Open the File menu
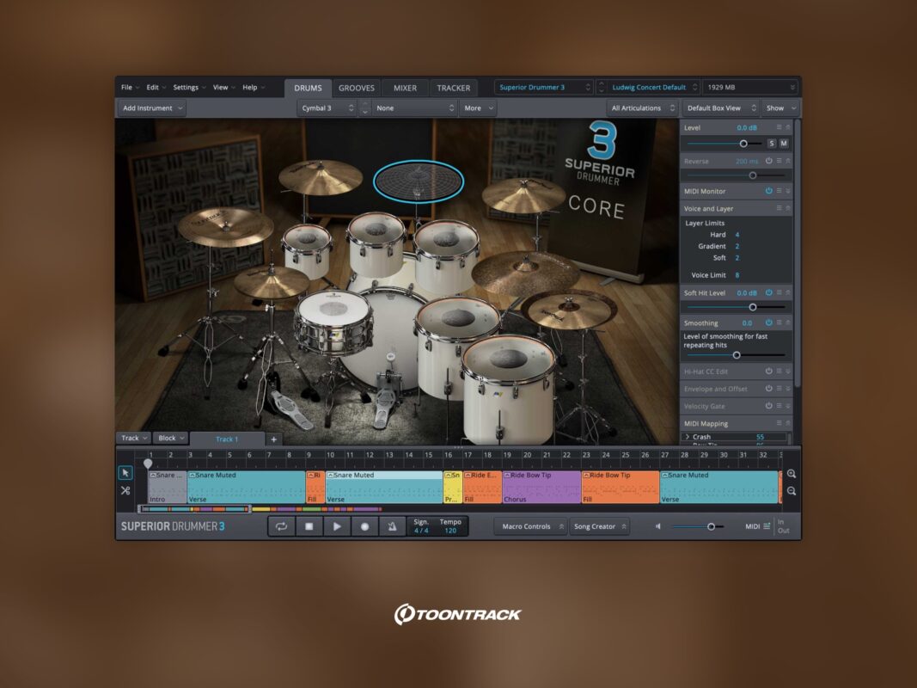 130,87
